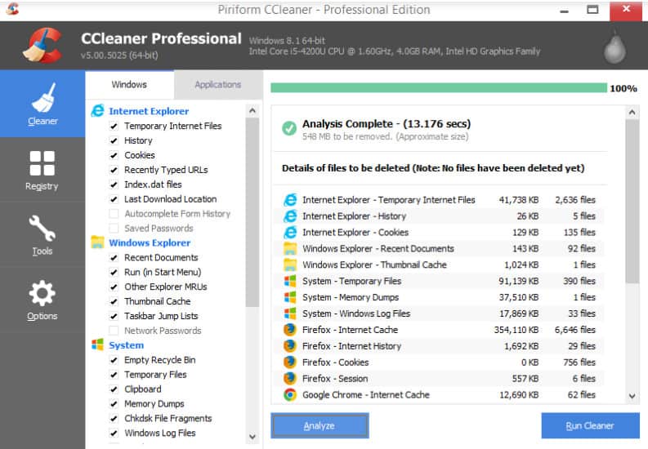Select the Windows tab
Viewport: 648px width, 449px height.
coord(129,84)
